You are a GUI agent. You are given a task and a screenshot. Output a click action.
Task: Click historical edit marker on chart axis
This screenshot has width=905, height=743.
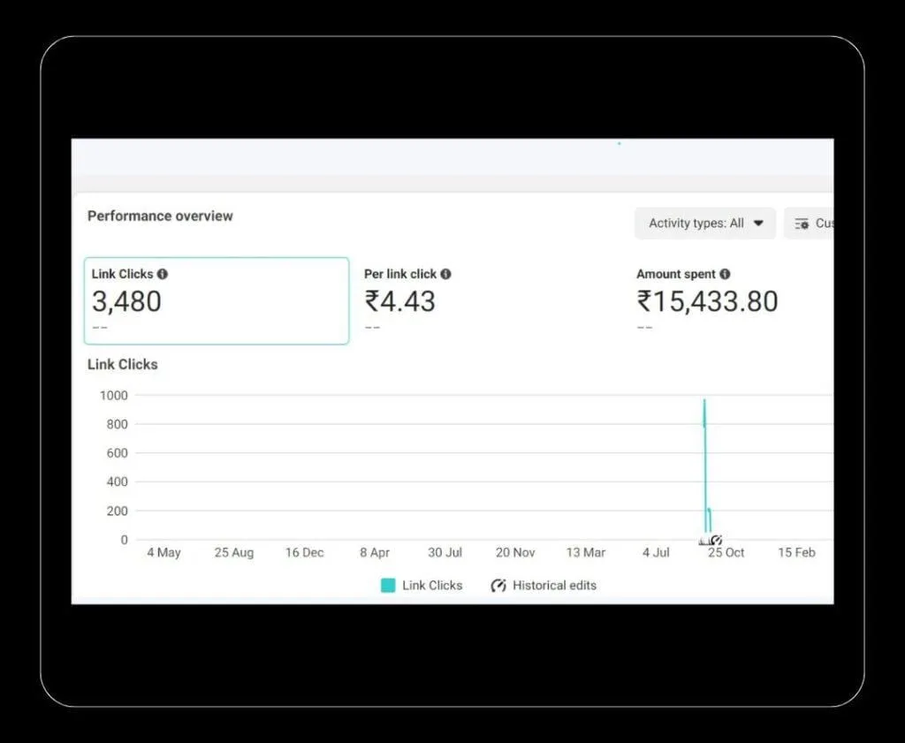(x=716, y=541)
